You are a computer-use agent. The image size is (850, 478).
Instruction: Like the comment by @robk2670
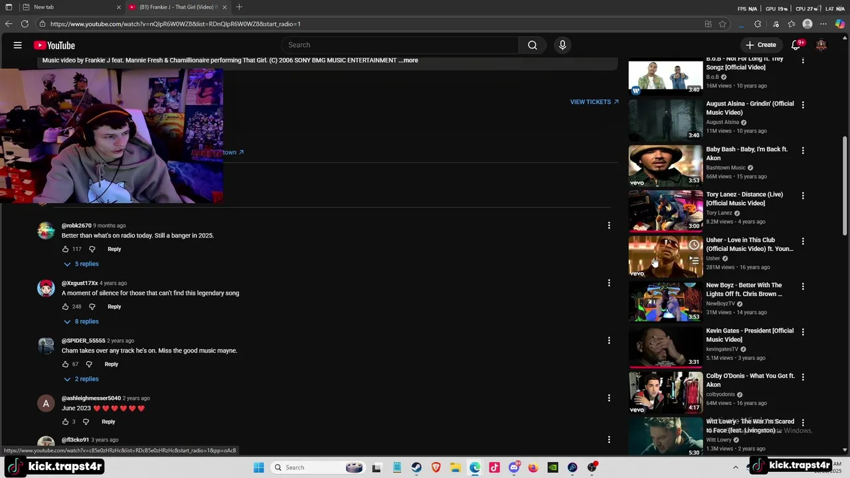point(65,249)
